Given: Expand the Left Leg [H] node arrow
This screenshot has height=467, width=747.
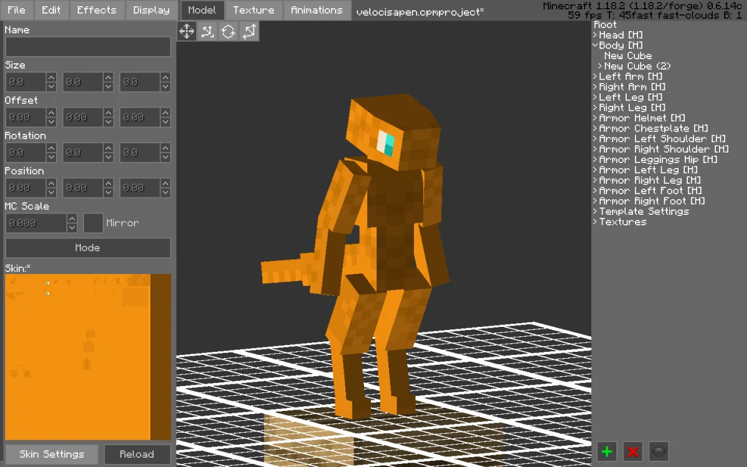Looking at the screenshot, I should coord(595,97).
